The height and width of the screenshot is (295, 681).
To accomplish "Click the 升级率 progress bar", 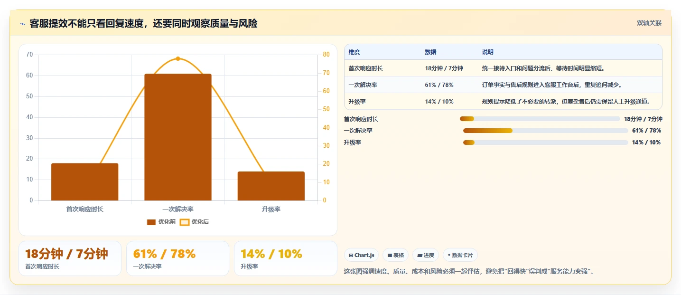I will click(x=546, y=143).
